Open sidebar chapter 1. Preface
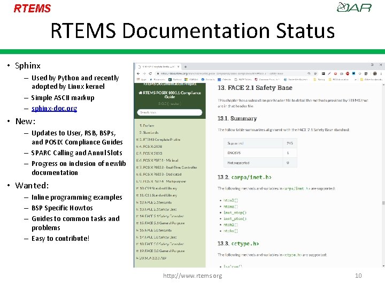385x289 pixels. (147, 125)
